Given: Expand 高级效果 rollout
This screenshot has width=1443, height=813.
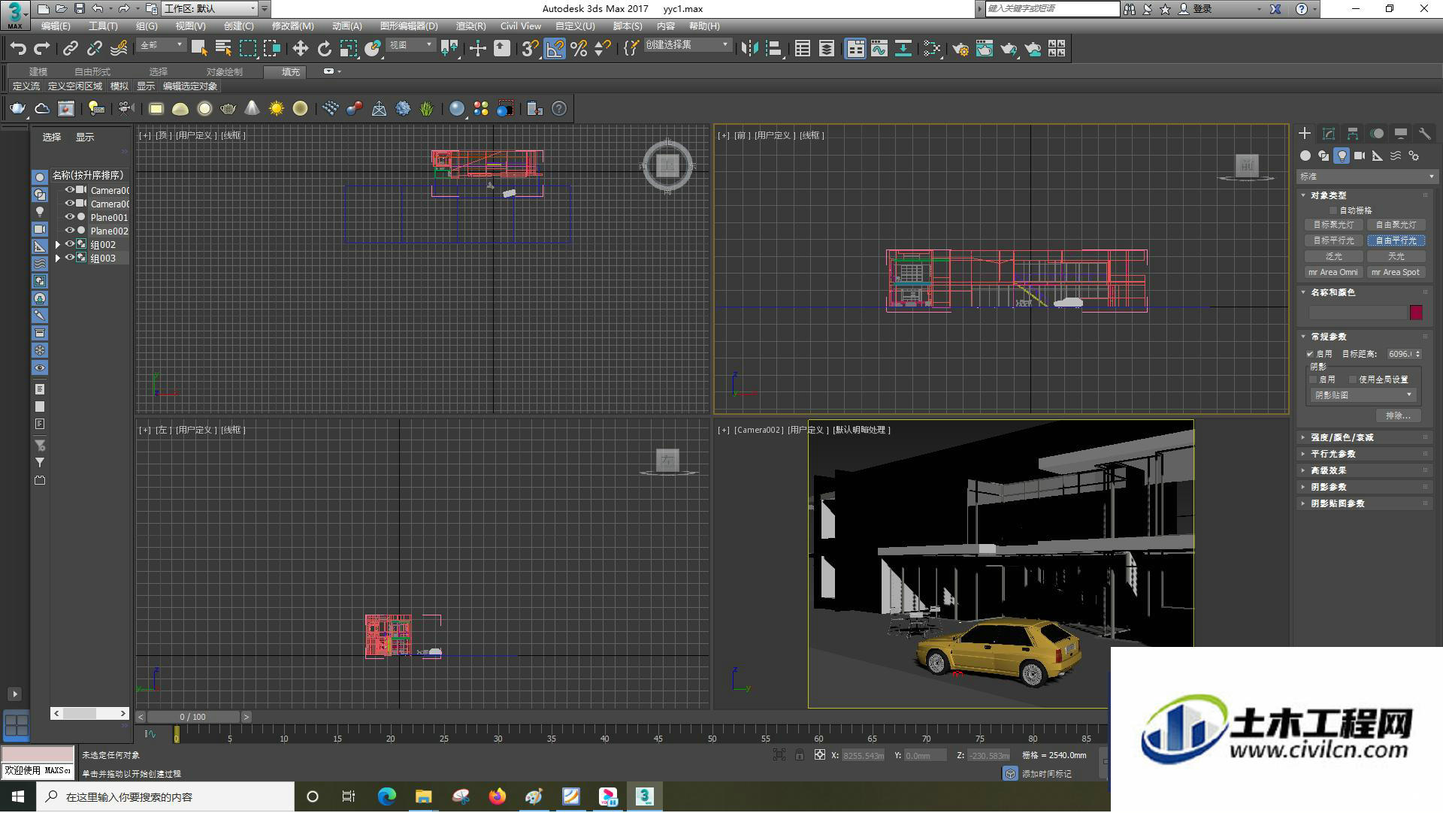Looking at the screenshot, I should pyautogui.click(x=1328, y=470).
